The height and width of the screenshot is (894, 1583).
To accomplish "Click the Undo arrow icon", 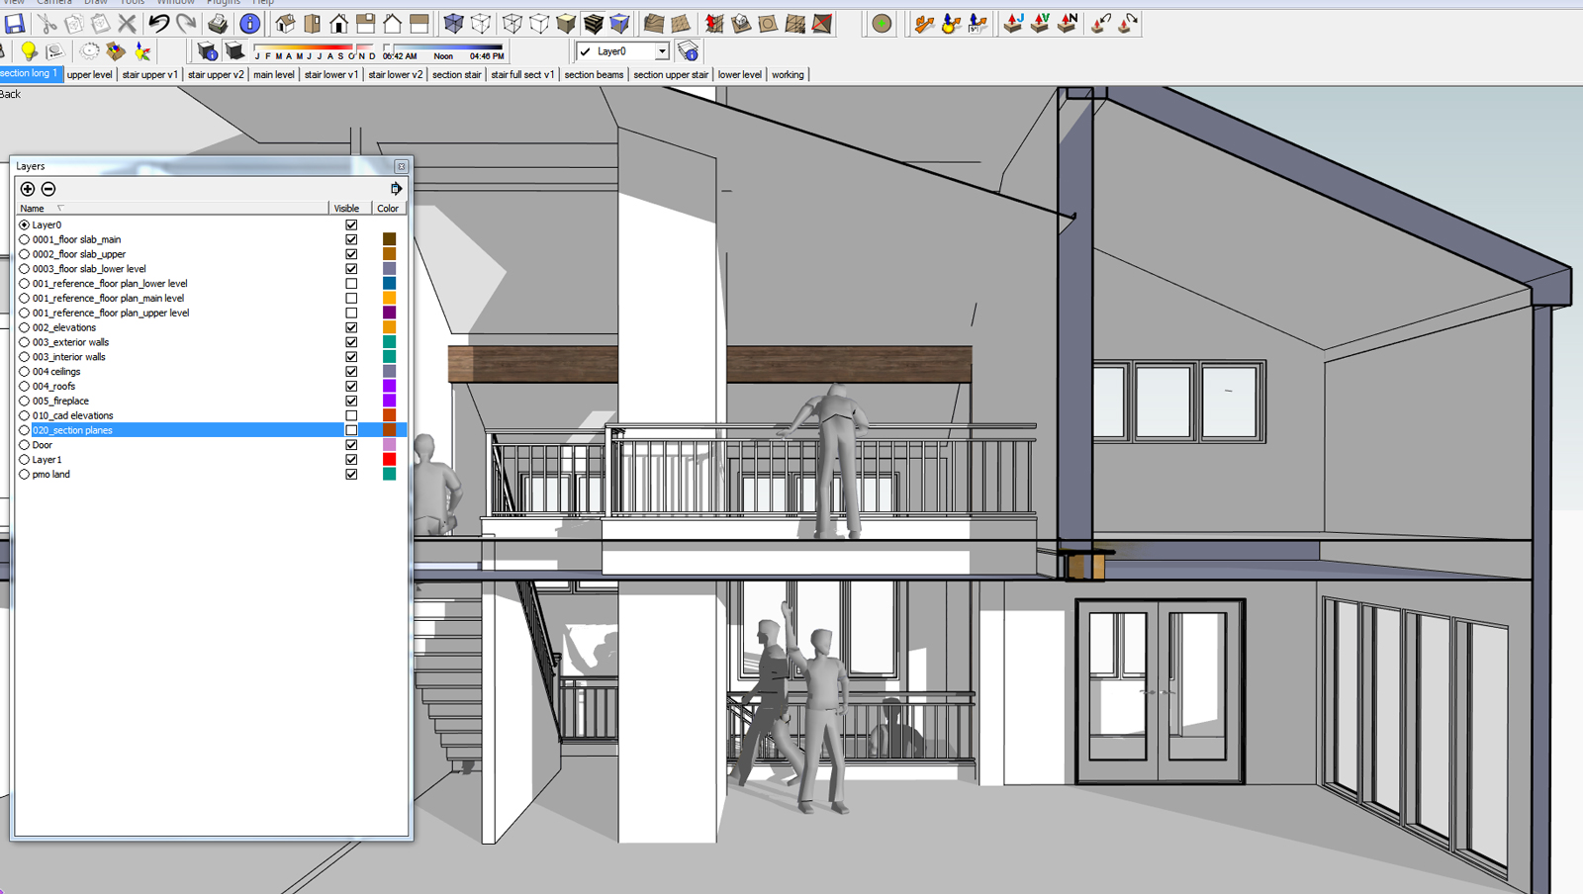I will 158,23.
